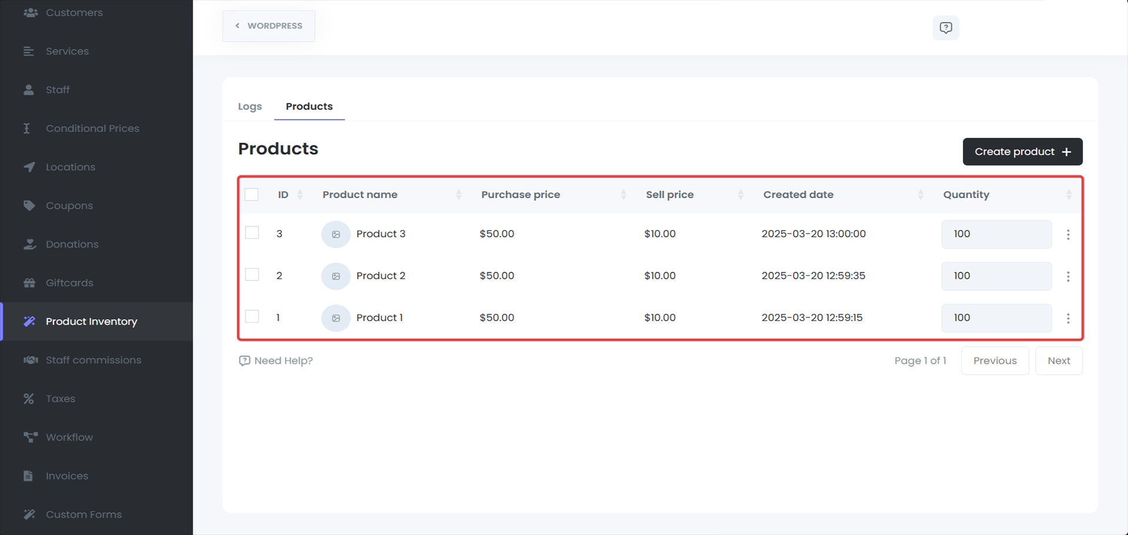Sort by Purchase price column arrows
This screenshot has height=535, width=1128.
pos(623,195)
